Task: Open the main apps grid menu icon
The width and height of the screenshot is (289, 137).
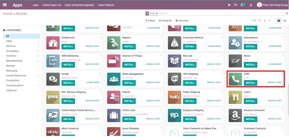Action: (5, 5)
